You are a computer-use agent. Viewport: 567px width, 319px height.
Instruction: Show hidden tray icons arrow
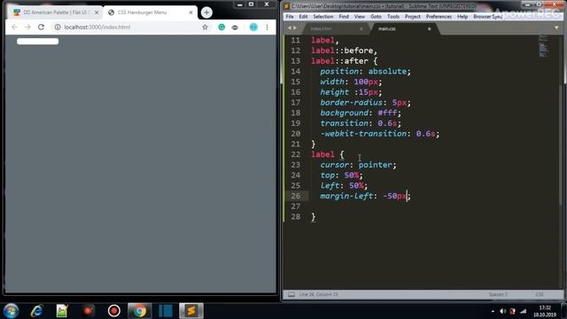click(x=493, y=311)
